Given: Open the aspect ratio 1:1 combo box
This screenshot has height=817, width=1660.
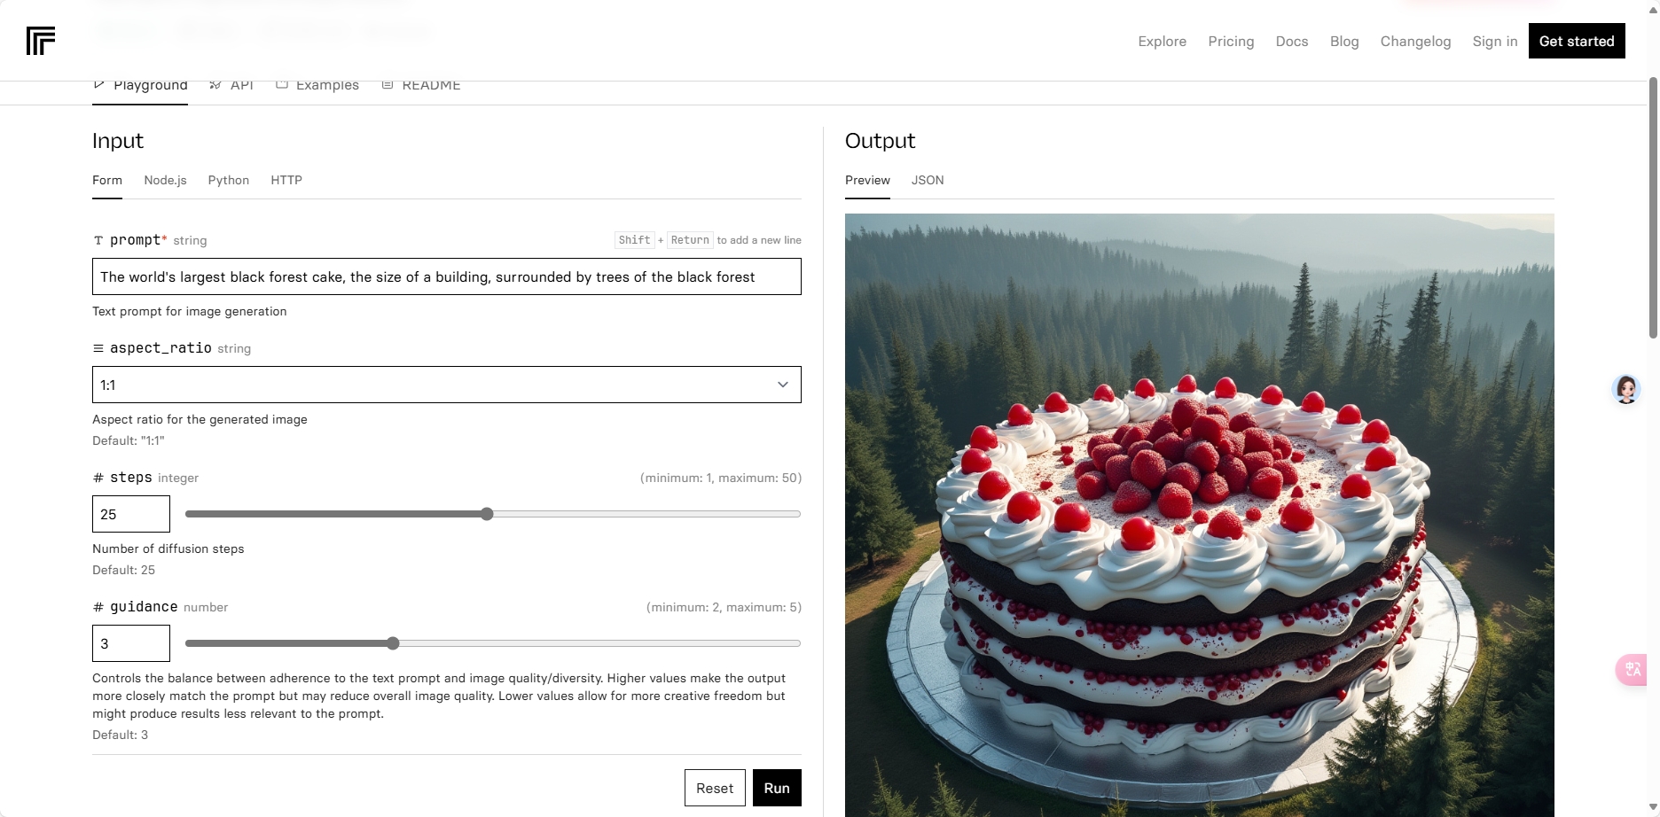Looking at the screenshot, I should pyautogui.click(x=435, y=385).
